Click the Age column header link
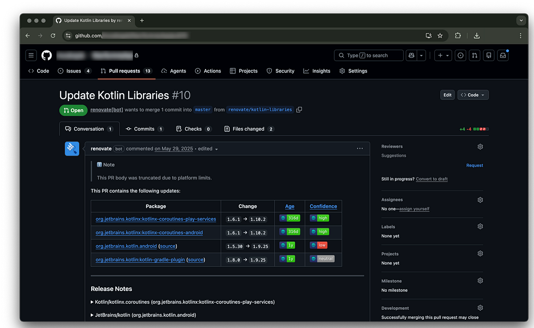Screen dimensions: 534x328 tap(289, 206)
